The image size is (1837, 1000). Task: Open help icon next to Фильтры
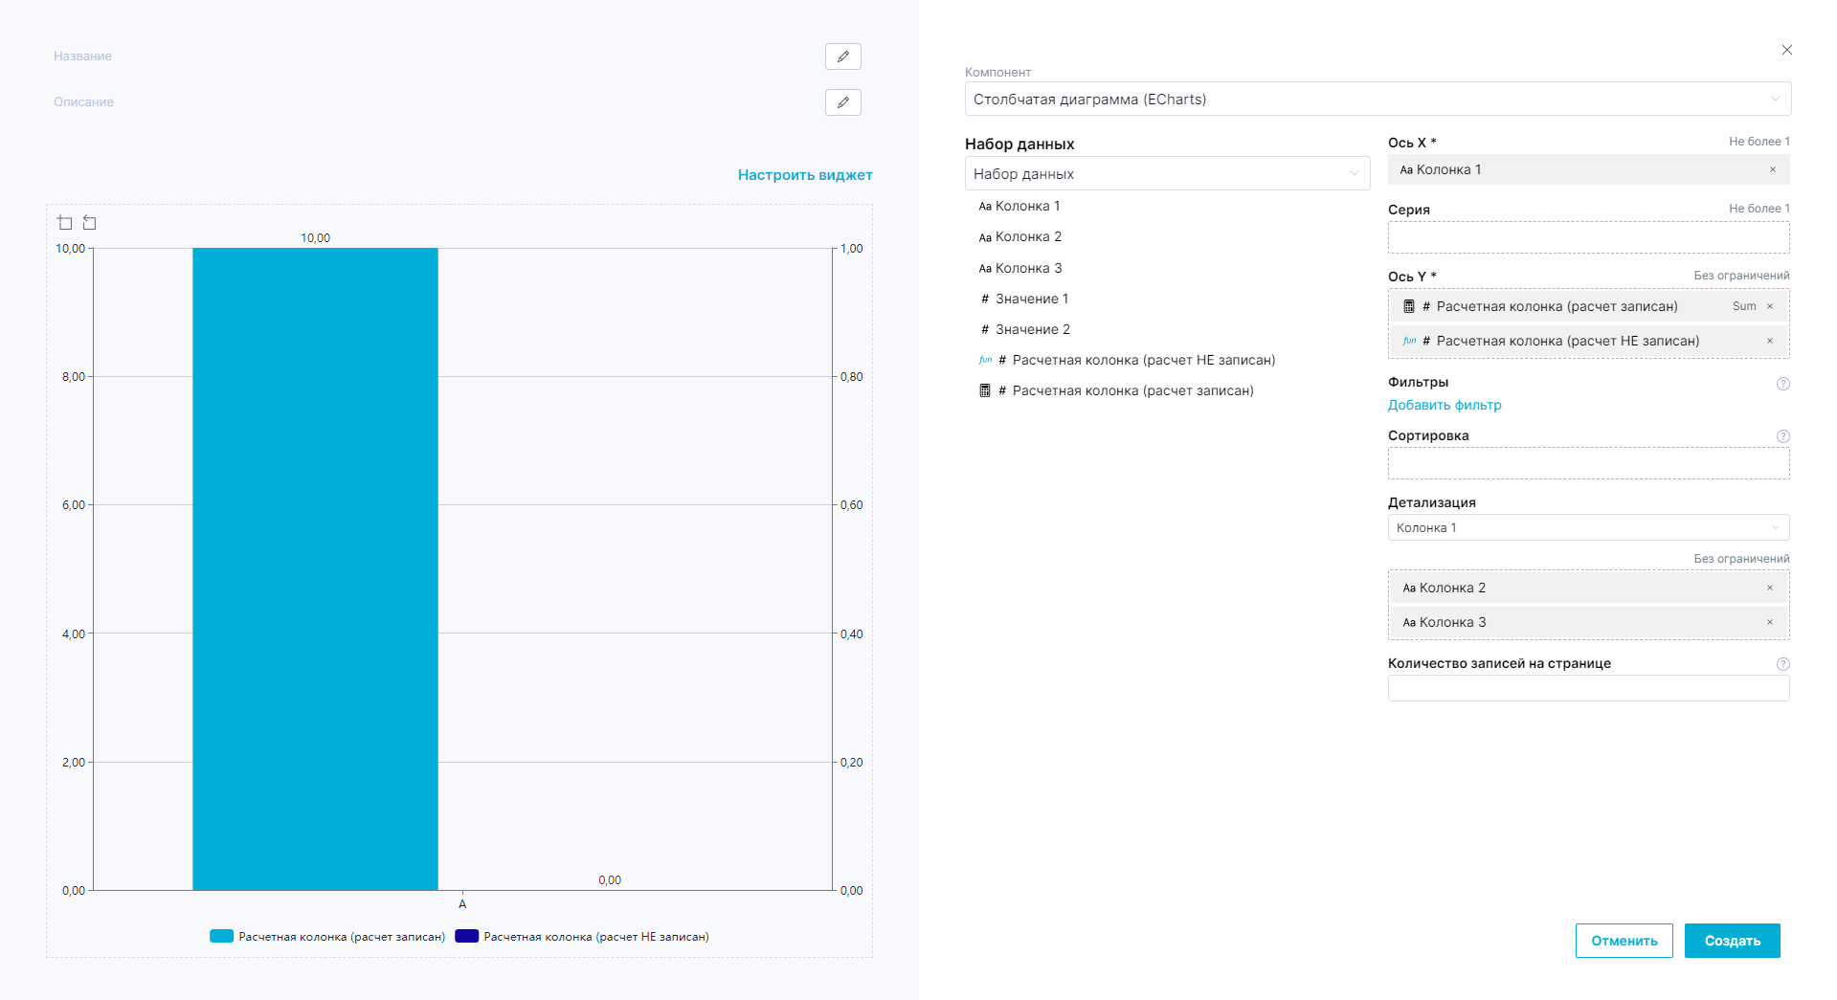click(1782, 384)
